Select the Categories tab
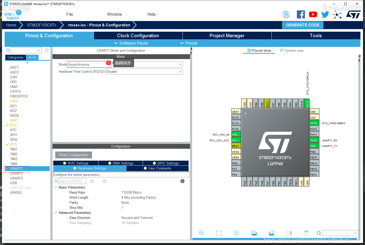365x245 pixels. coord(15,57)
